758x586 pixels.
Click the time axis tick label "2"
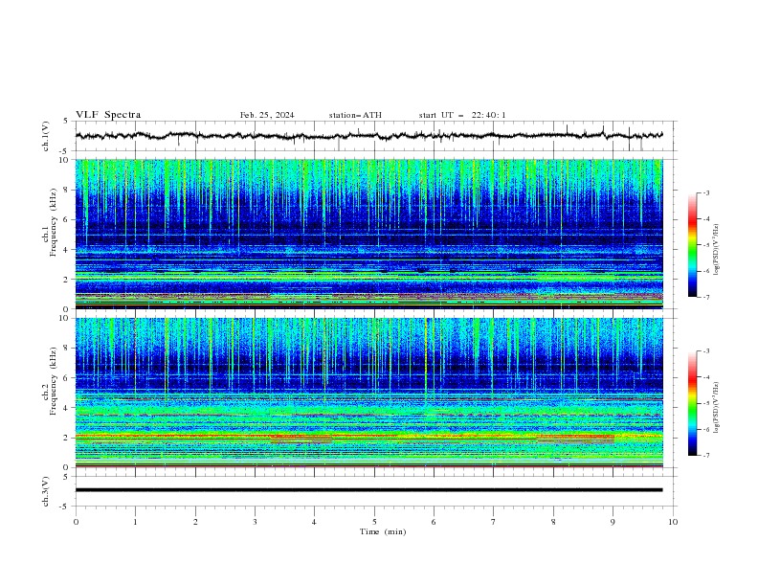195,522
